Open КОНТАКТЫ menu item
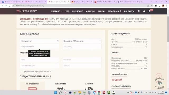 (x=129, y=11)
